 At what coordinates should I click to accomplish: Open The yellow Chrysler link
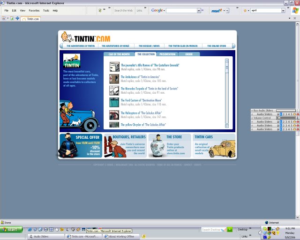(143, 125)
